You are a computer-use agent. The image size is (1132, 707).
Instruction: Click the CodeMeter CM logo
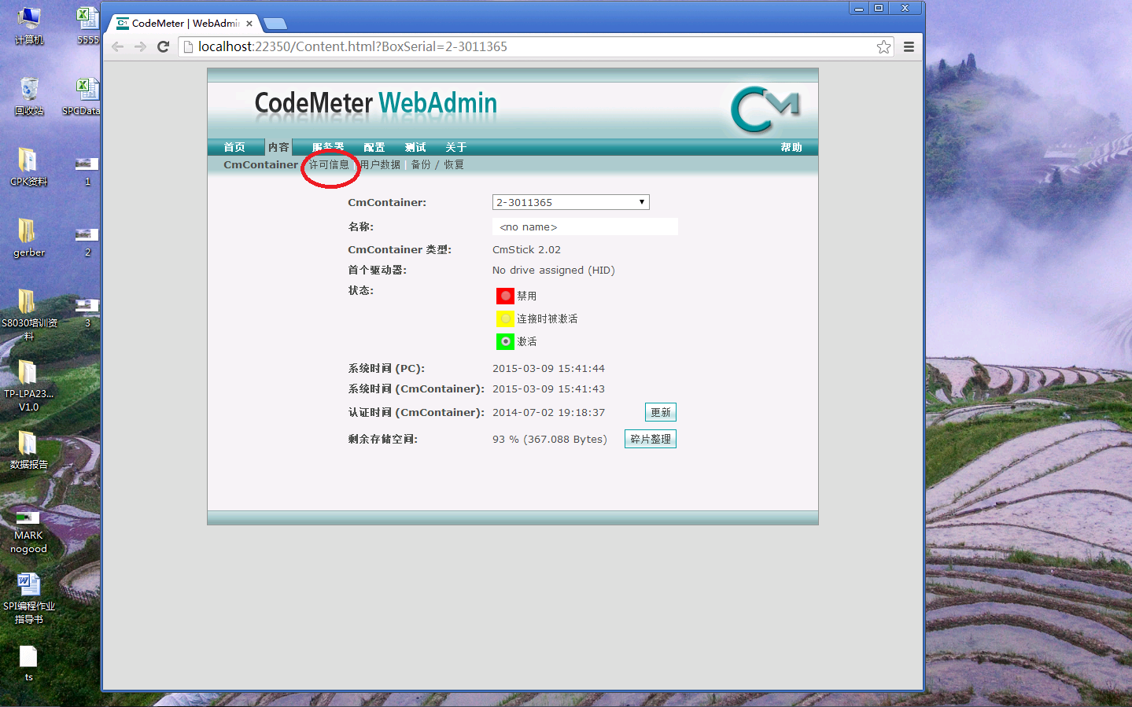point(764,109)
